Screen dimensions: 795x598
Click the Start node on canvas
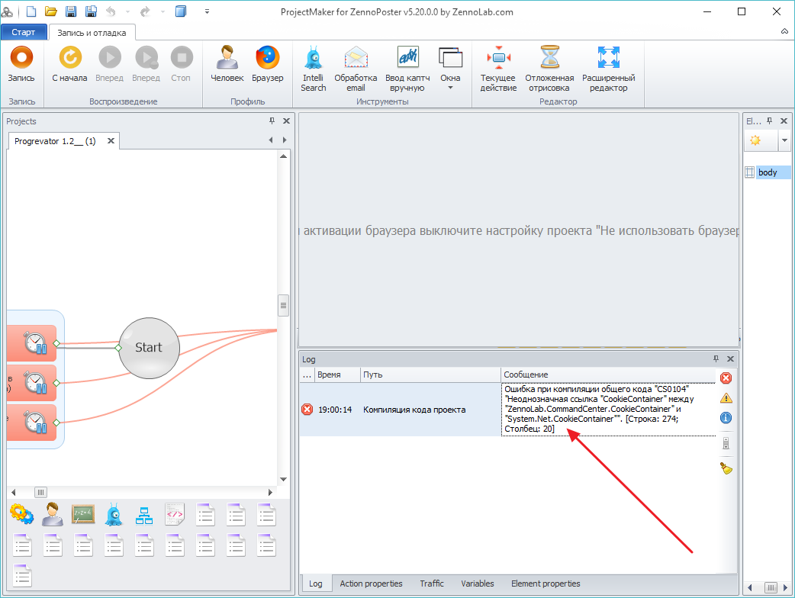pyautogui.click(x=148, y=347)
